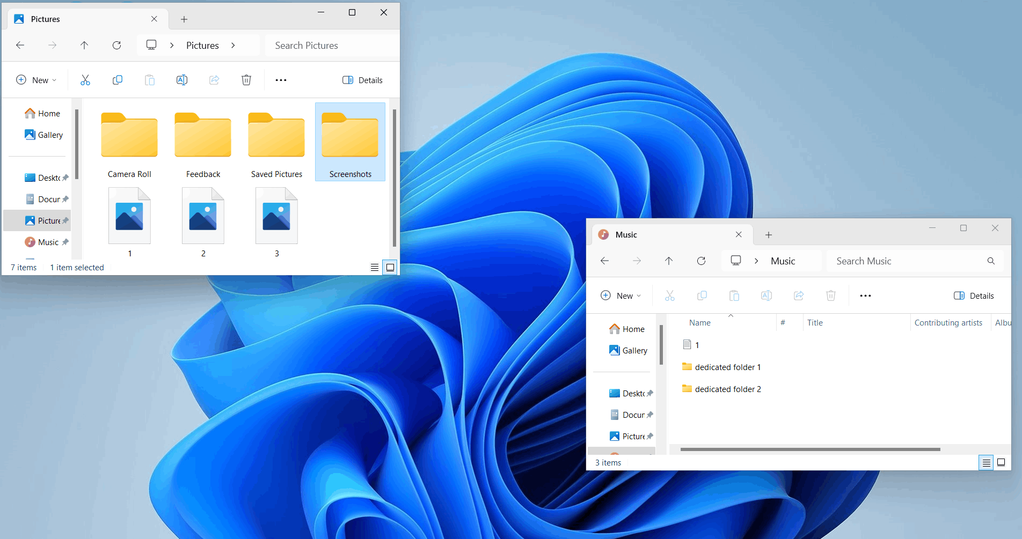Select dedicated folder 2 in Music
Image resolution: width=1022 pixels, height=539 pixels.
coord(721,389)
